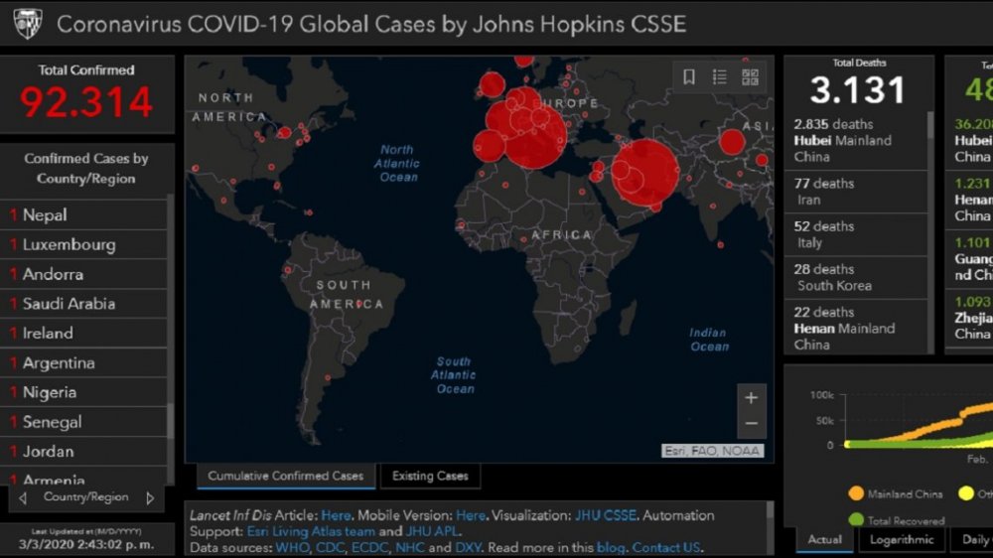The image size is (993, 558).
Task: Click the Total Confirmed 92.314 figure
Action: [86, 101]
